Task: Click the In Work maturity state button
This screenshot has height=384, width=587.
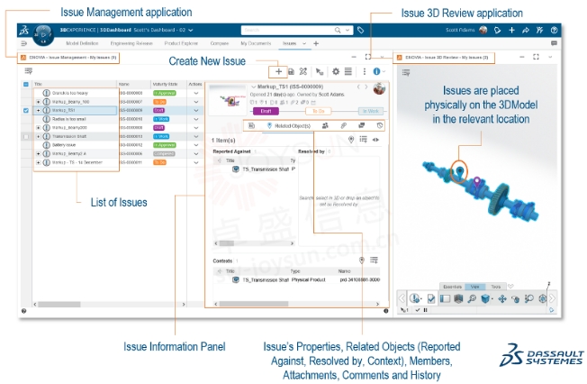Action: 371,111
